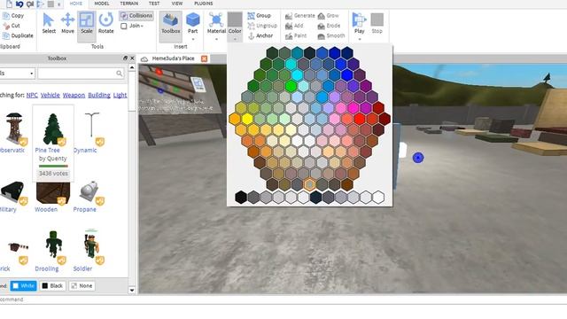Generate terrain

click(x=299, y=16)
